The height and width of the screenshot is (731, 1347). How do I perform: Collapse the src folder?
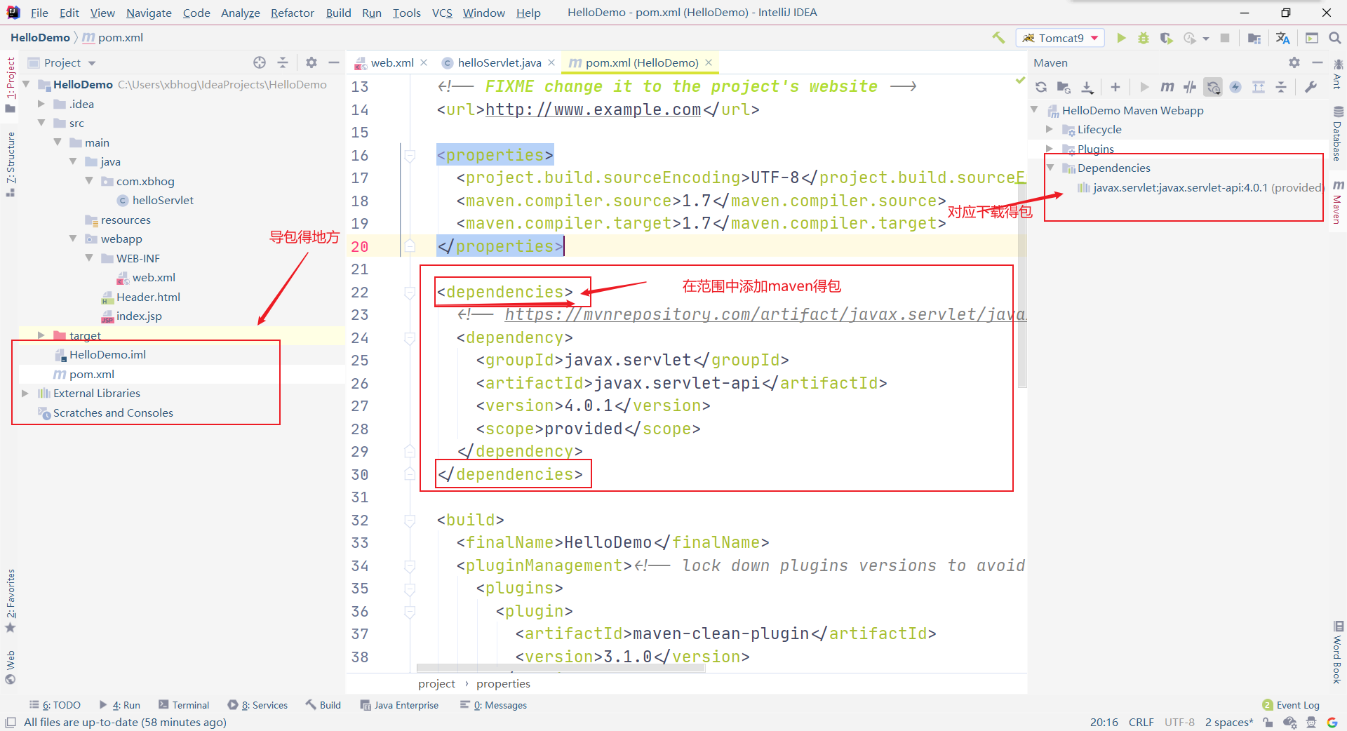[x=41, y=123]
